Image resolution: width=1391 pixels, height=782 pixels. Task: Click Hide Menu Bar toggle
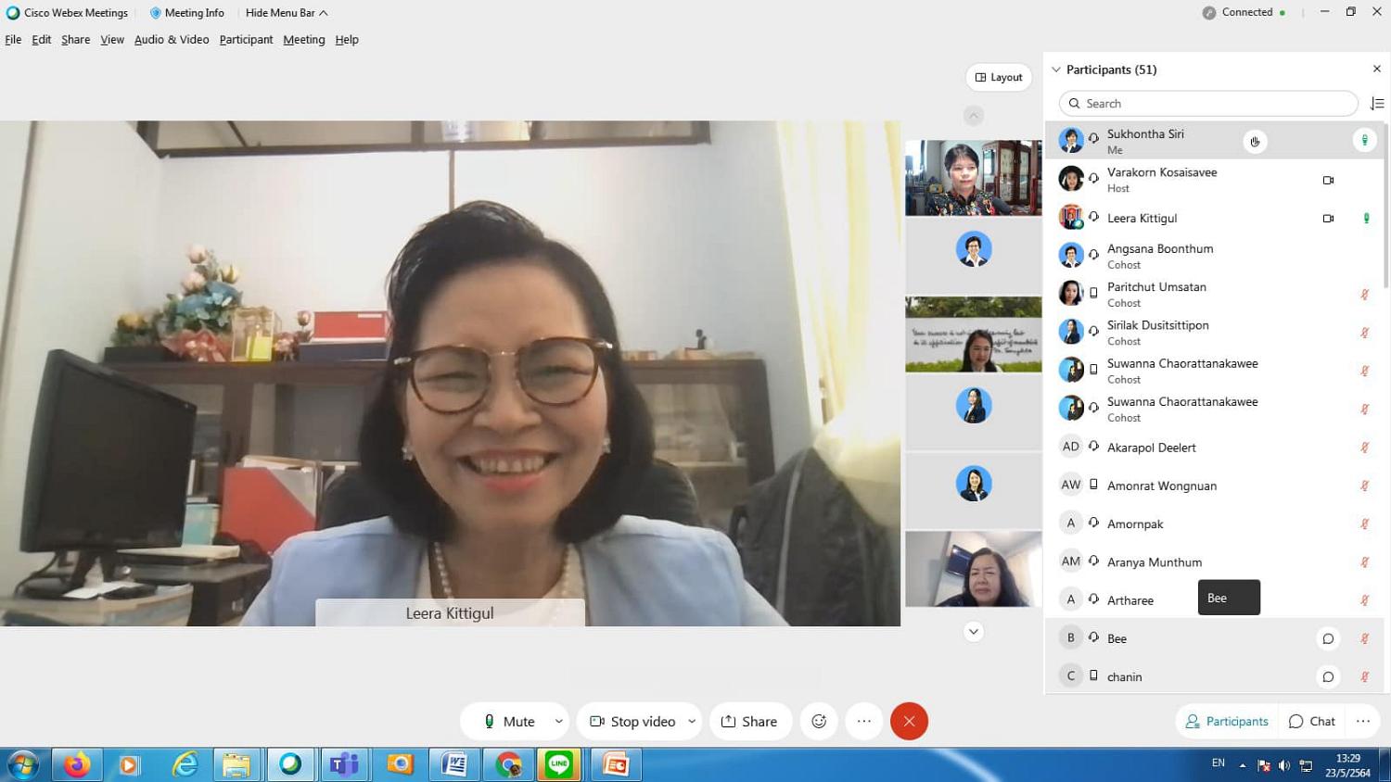[287, 13]
